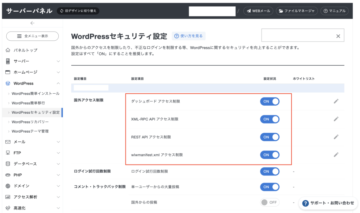Expand the データベース menu chevron
The width and height of the screenshot is (360, 213).
pos(58,164)
